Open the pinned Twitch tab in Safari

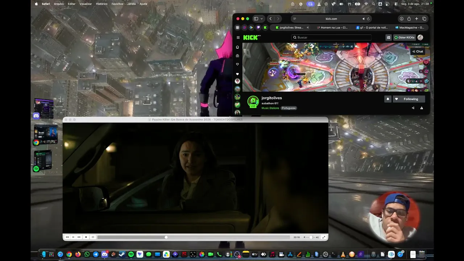pos(258,28)
